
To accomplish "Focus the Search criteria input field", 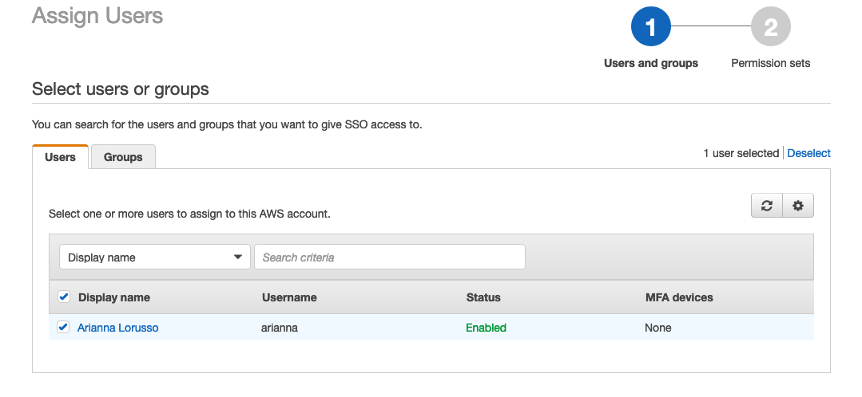I will tap(389, 257).
